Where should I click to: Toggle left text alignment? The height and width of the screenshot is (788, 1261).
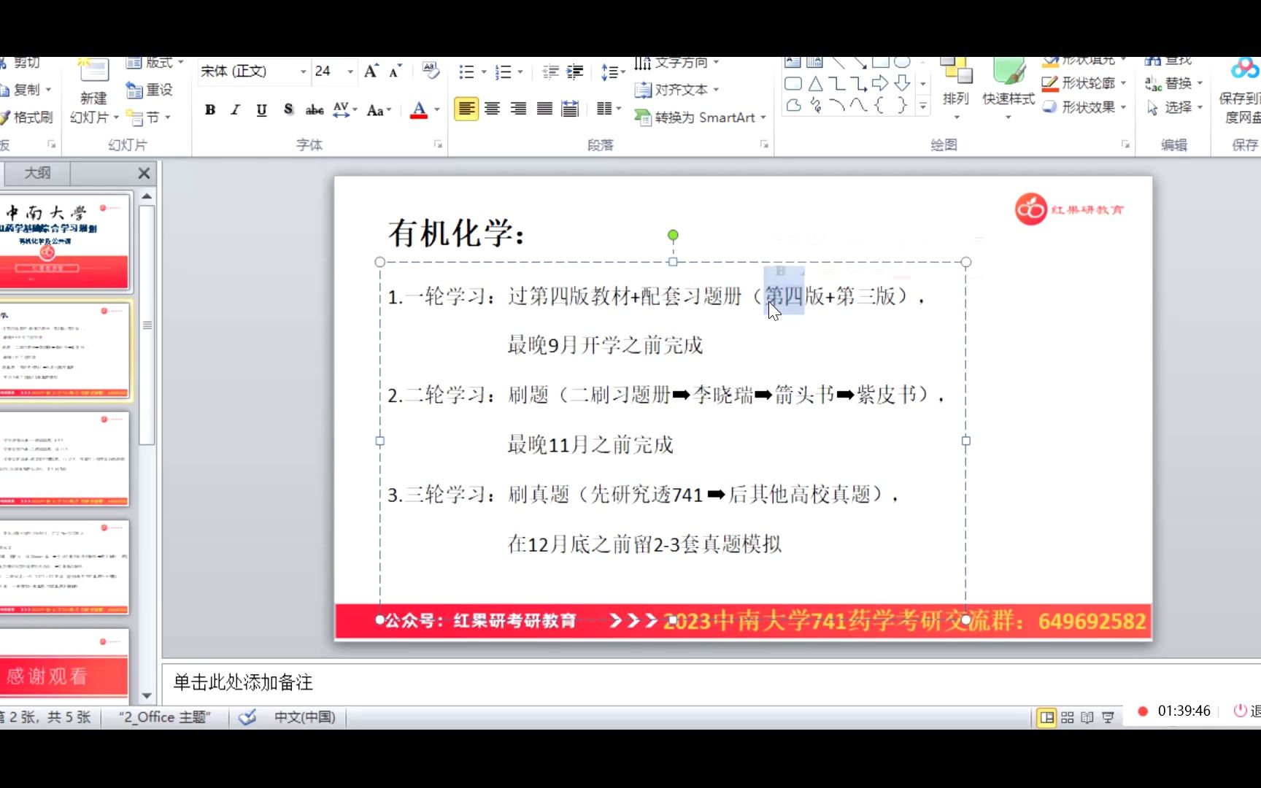click(466, 109)
